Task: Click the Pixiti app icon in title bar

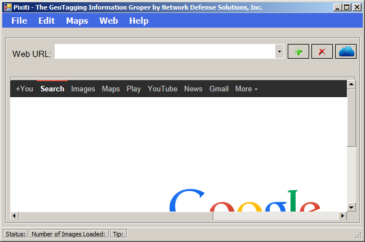Action: pos(7,7)
